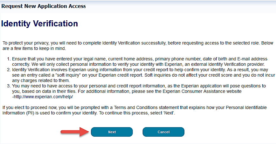The image size is (276, 144).
Task: Click the list number 2 marker
Action: (x=9, y=70)
